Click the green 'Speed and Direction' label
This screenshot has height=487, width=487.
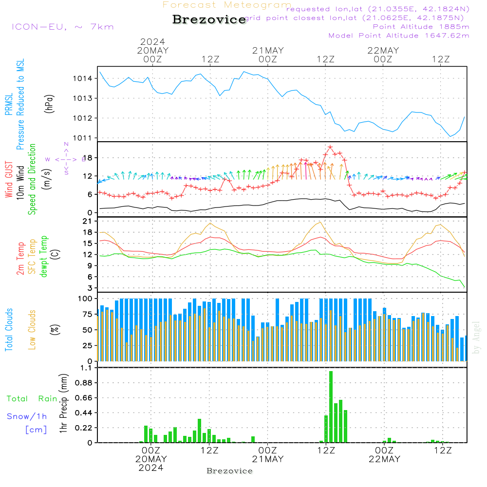[x=32, y=179]
